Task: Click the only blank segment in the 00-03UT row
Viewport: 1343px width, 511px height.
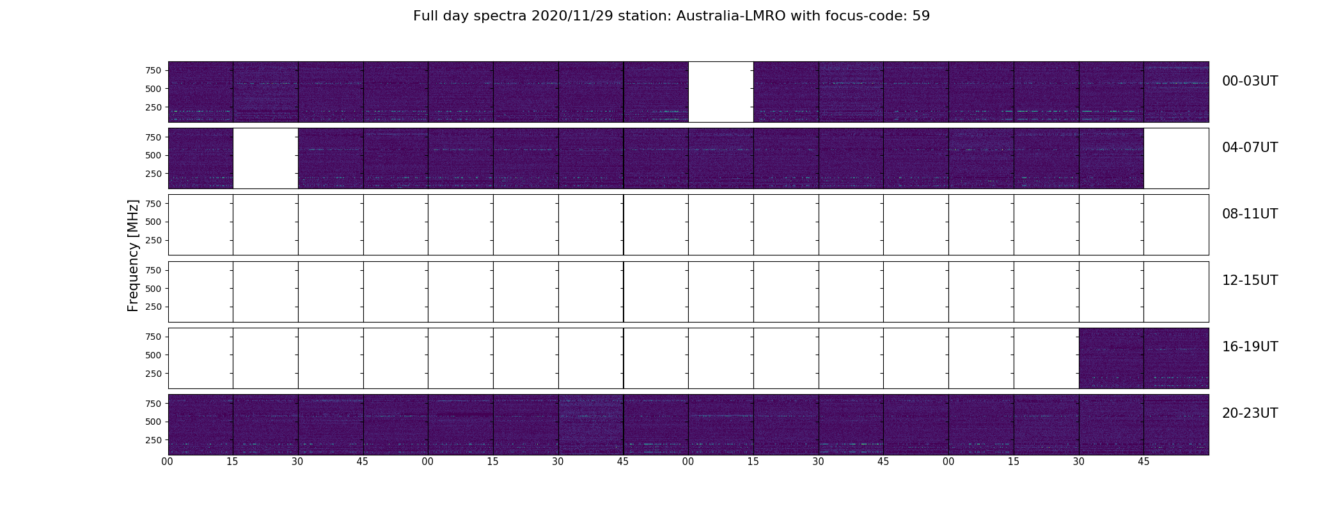Action: point(721,92)
